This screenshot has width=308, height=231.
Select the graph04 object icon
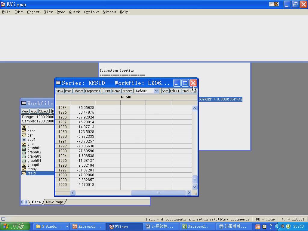tap(24, 161)
